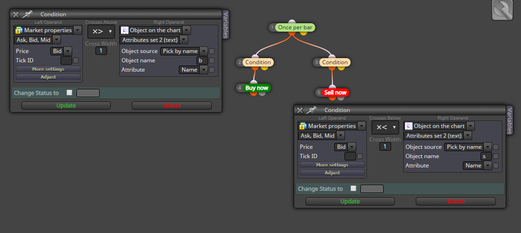Toggle Object name checkbox in upper panel
The width and height of the screenshot is (521, 233).
click(x=212, y=60)
